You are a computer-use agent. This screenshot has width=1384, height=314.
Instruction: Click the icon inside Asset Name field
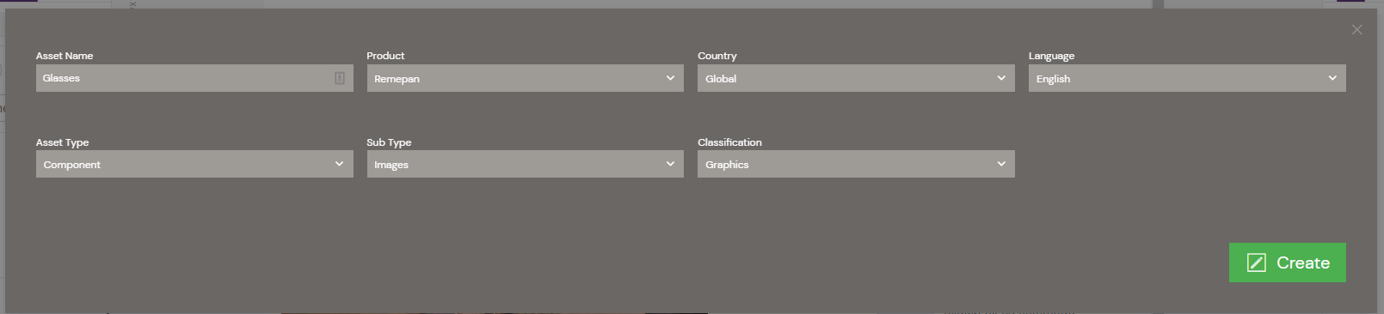coord(340,78)
